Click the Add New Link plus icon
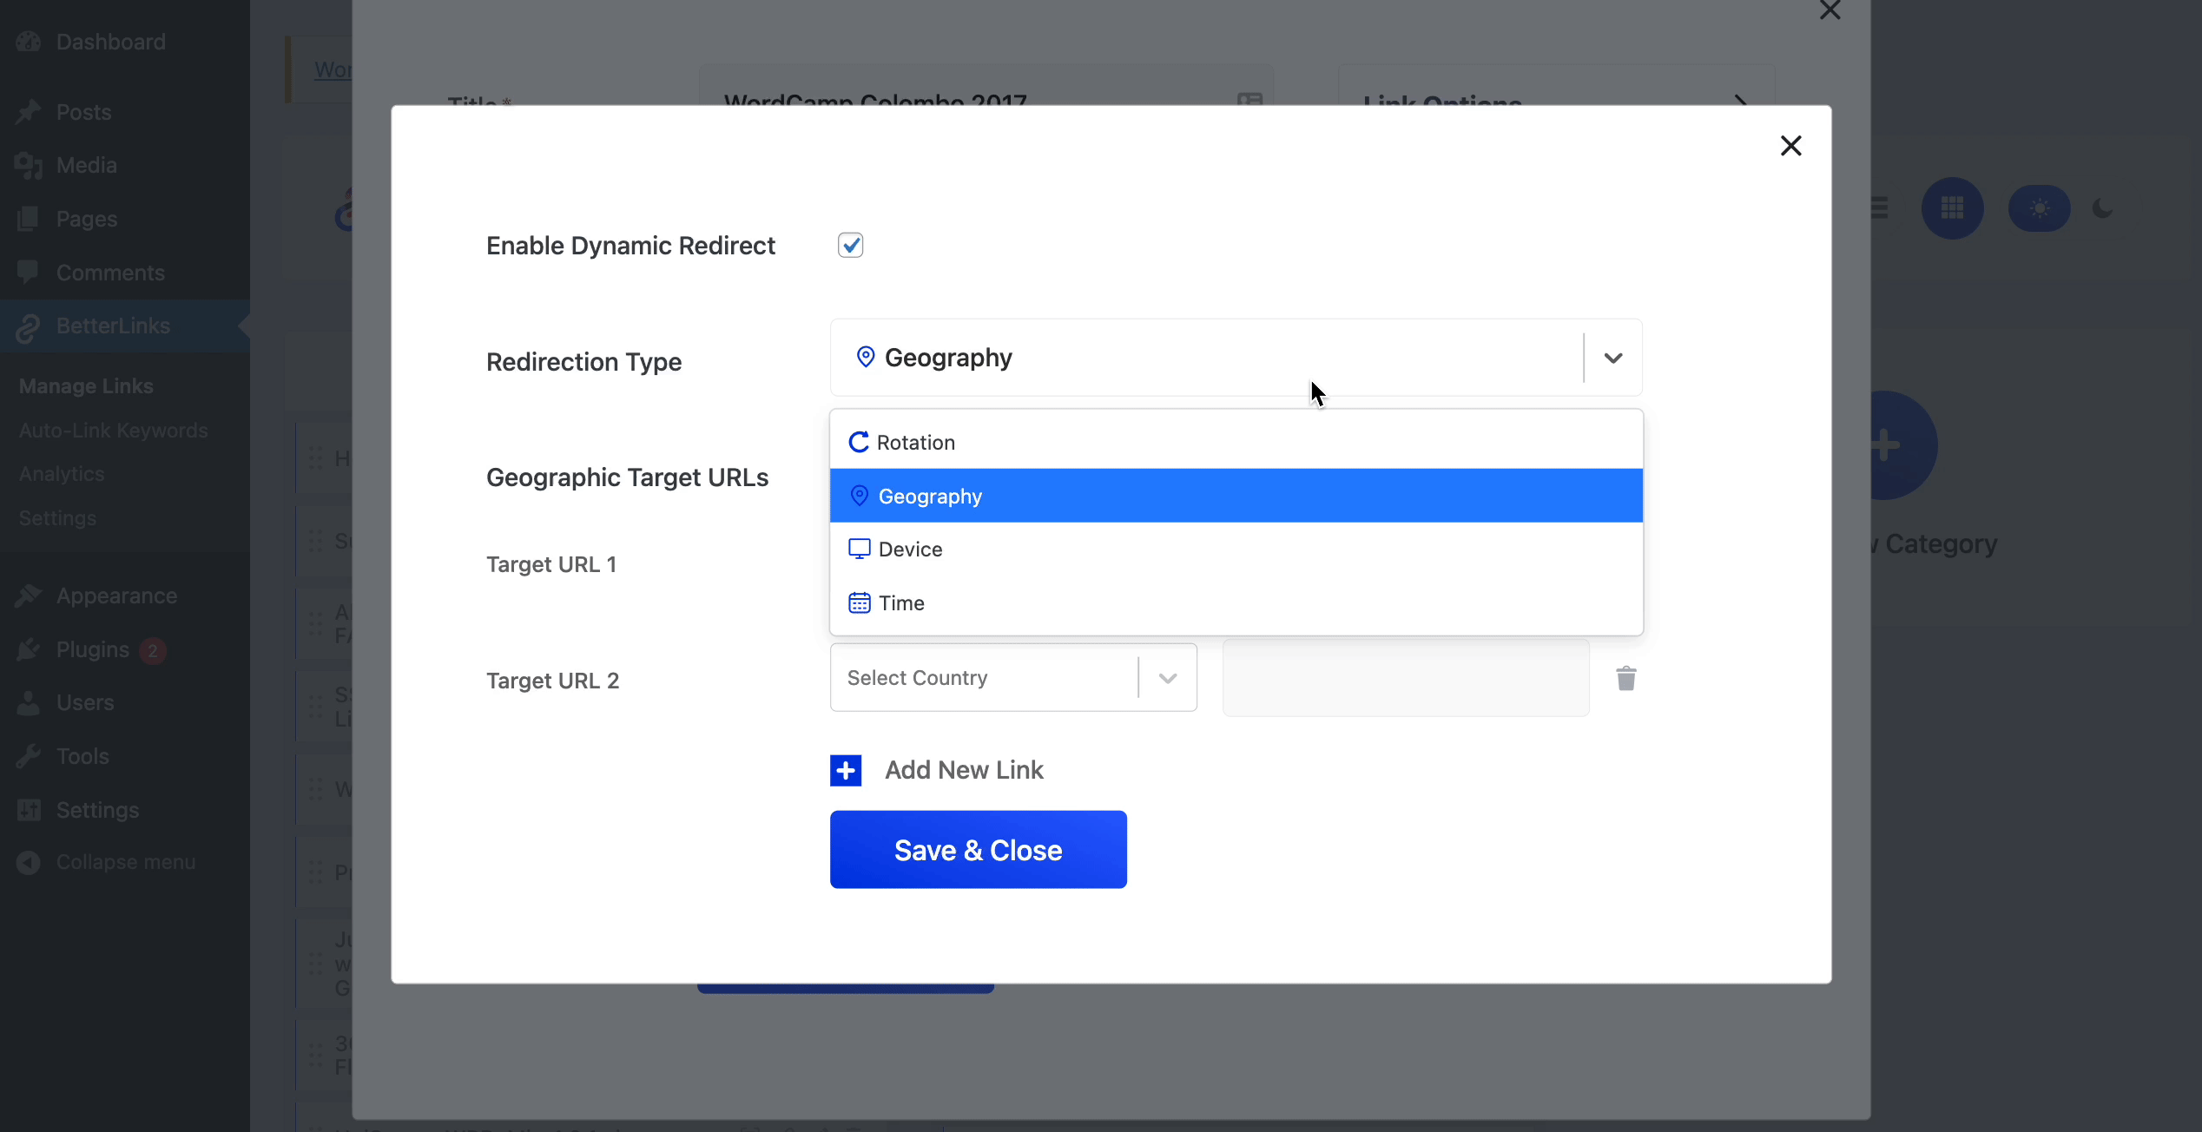The image size is (2202, 1132). 845,770
